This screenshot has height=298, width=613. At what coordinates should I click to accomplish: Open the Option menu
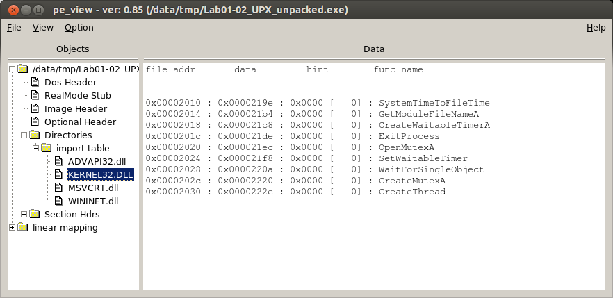pos(79,28)
